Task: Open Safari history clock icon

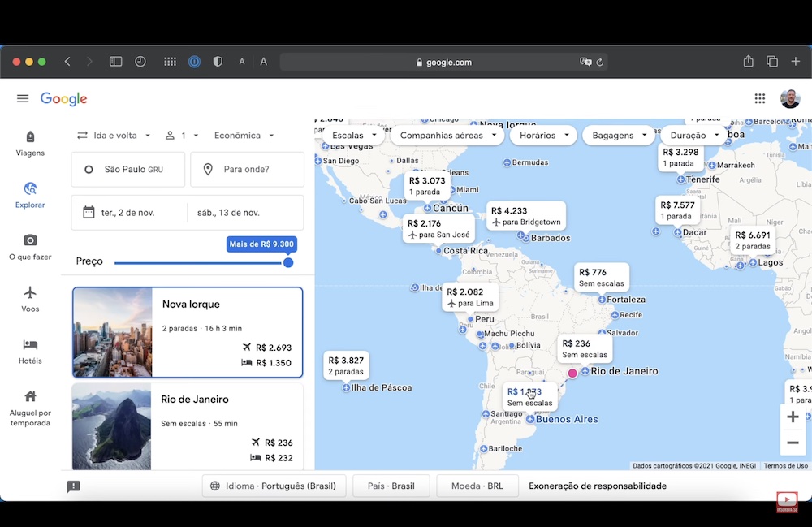Action: point(140,62)
